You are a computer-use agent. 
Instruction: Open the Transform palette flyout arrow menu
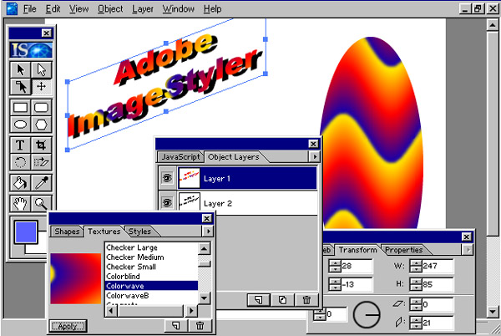[468, 249]
